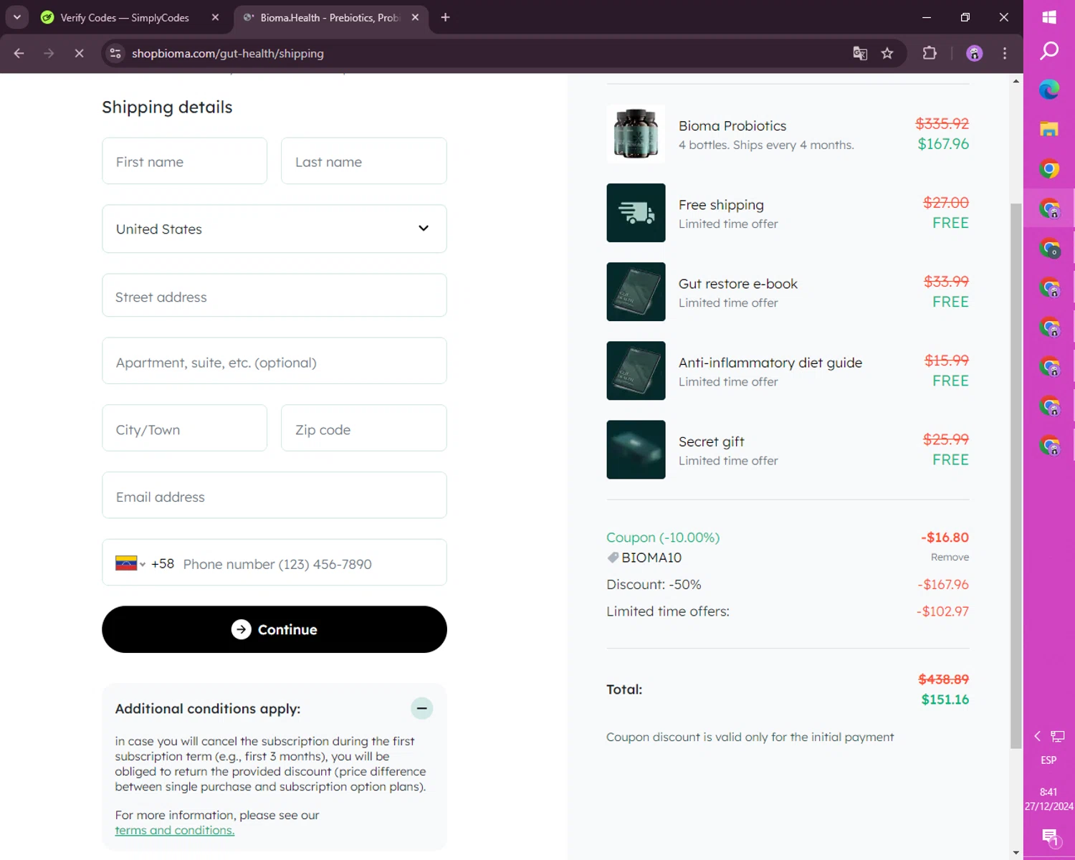Open the terms and conditions link
The image size is (1075, 860).
pyautogui.click(x=174, y=830)
